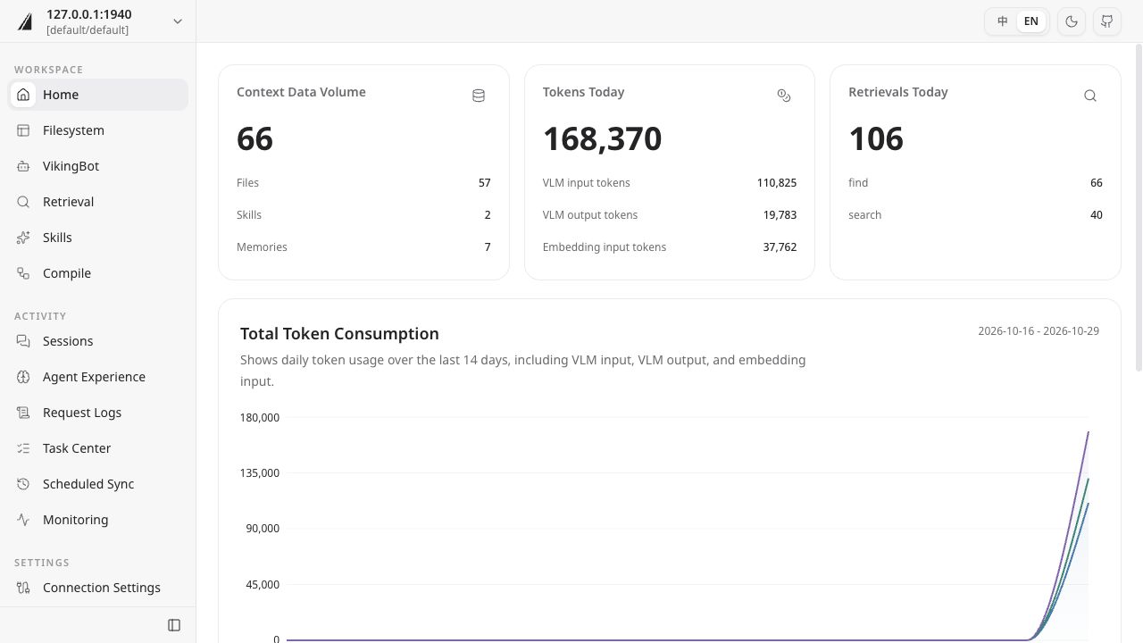Collapse the sidebar panel
Image resolution: width=1143 pixels, height=643 pixels.
click(174, 625)
